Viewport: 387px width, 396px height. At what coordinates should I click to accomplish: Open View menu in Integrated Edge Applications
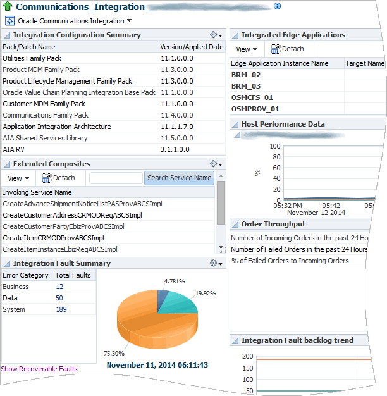247,49
